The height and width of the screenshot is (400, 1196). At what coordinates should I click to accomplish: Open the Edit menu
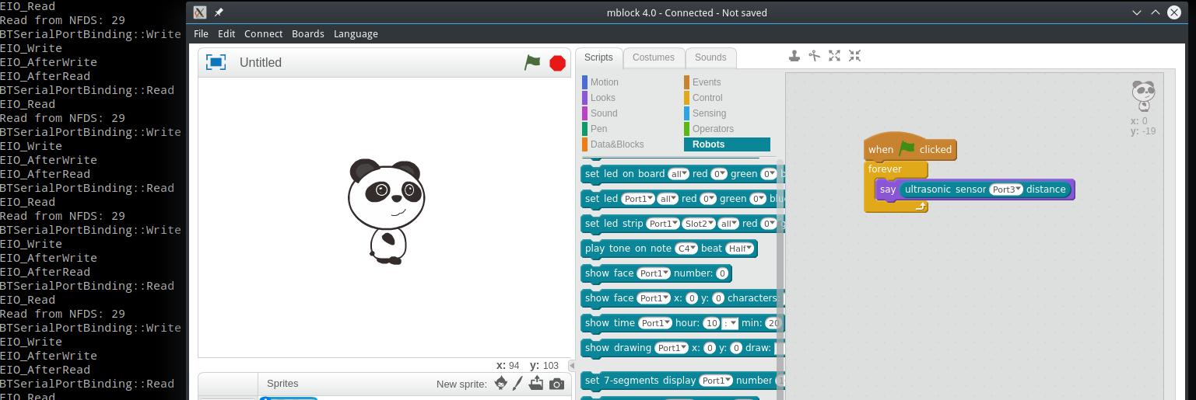(226, 33)
